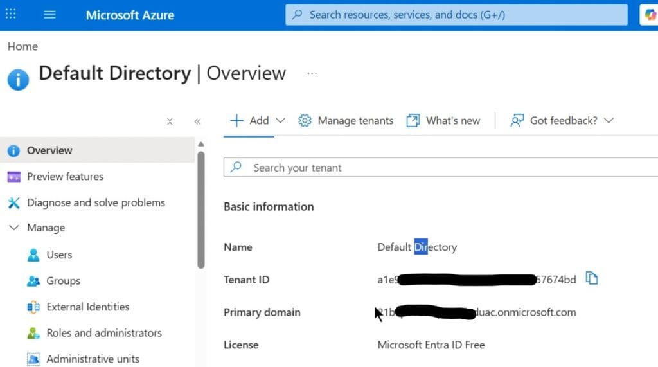Open Administrative units

93,359
